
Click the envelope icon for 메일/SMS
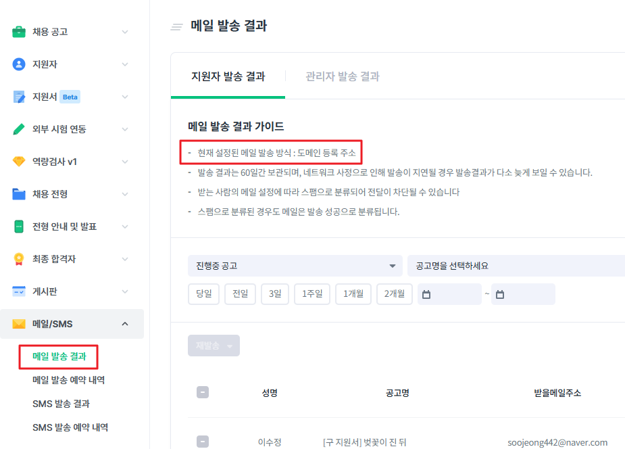coord(19,324)
